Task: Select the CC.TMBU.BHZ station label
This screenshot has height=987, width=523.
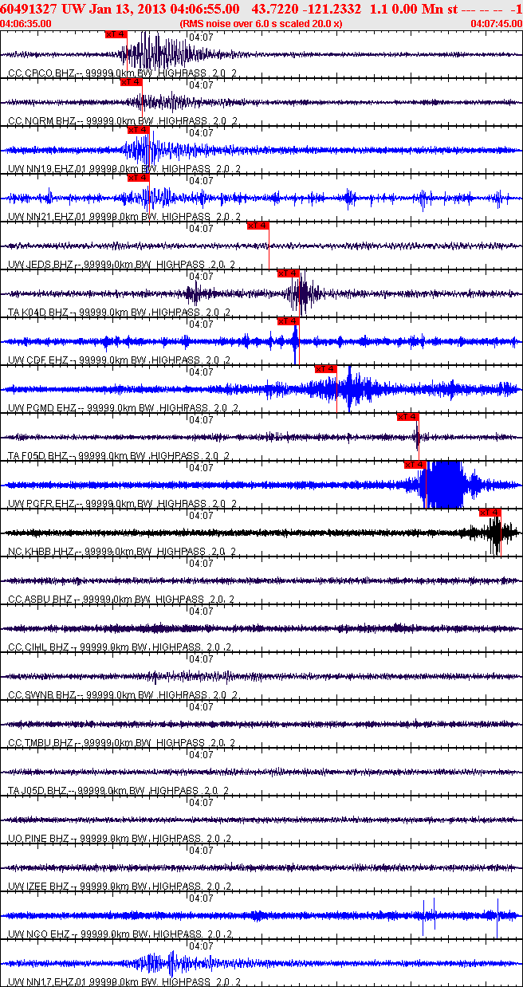Action: (41, 742)
